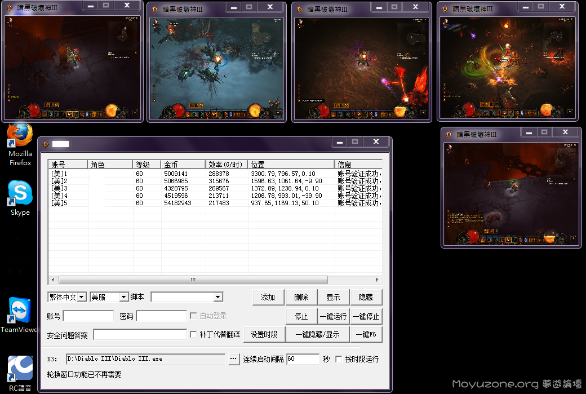Click the 连续启动间隔 seconds field
This screenshot has height=394, width=586.
pyautogui.click(x=303, y=359)
